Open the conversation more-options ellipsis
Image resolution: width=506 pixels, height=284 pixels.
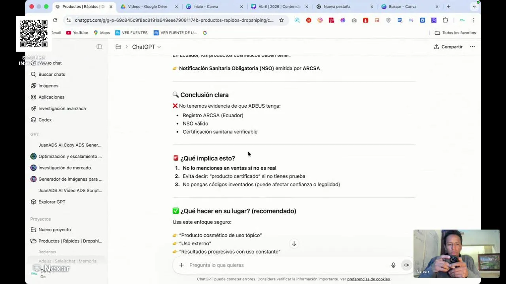472,47
